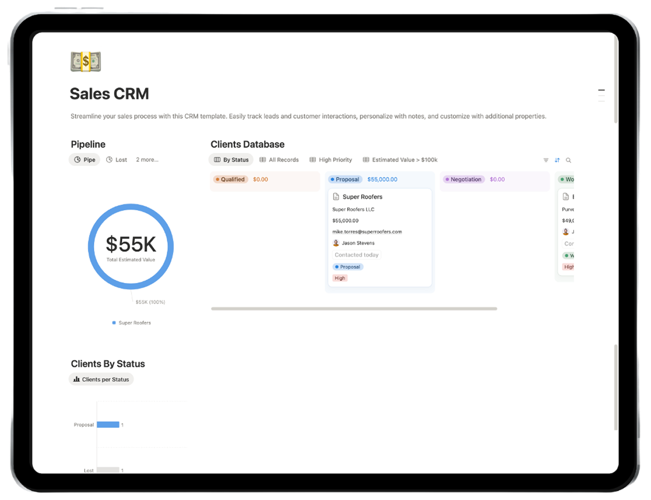Expand the '2 more...' pipeline views
Image resolution: width=651 pixels, height=500 pixels.
(x=147, y=160)
